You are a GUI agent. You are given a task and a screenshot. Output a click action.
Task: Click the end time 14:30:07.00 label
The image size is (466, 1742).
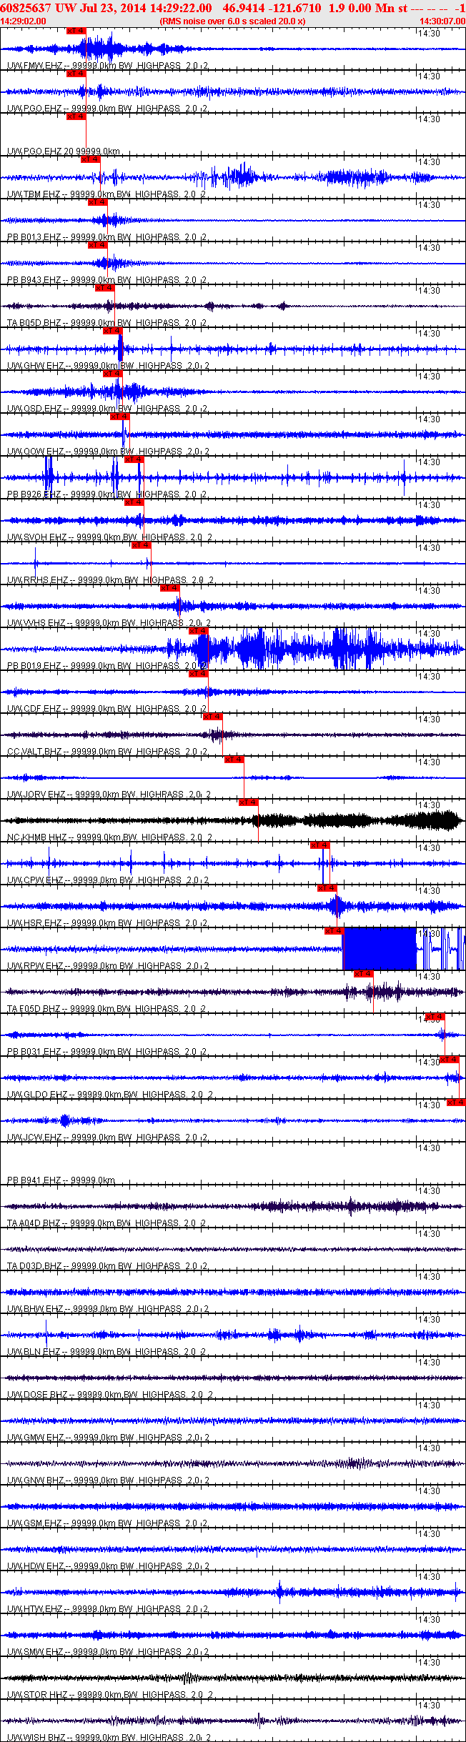click(x=442, y=21)
